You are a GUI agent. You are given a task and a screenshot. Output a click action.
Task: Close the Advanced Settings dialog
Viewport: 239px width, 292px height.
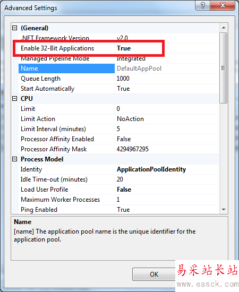223,5
